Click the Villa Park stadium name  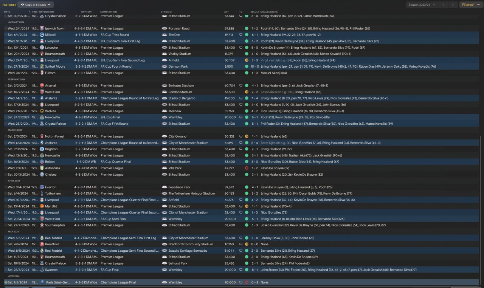[175, 168]
